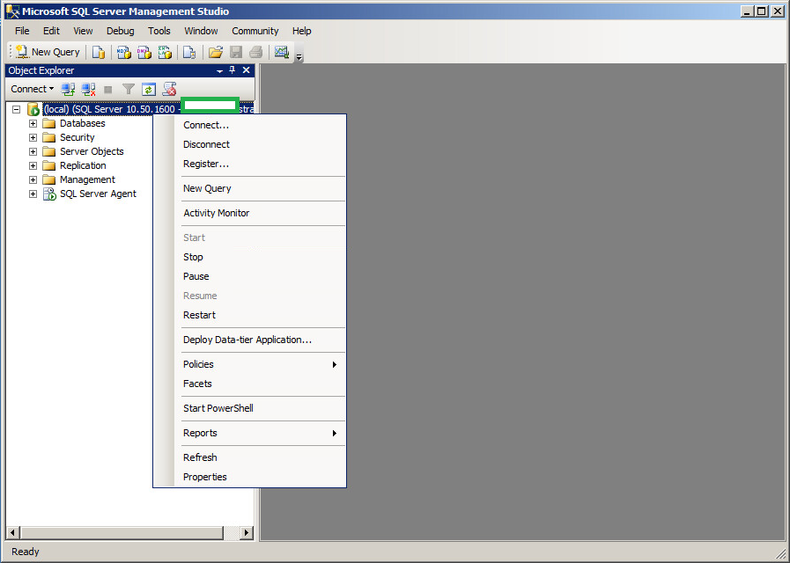The image size is (790, 563).
Task: Open the Activity Monitor toolbar icon
Action: pyautogui.click(x=281, y=52)
